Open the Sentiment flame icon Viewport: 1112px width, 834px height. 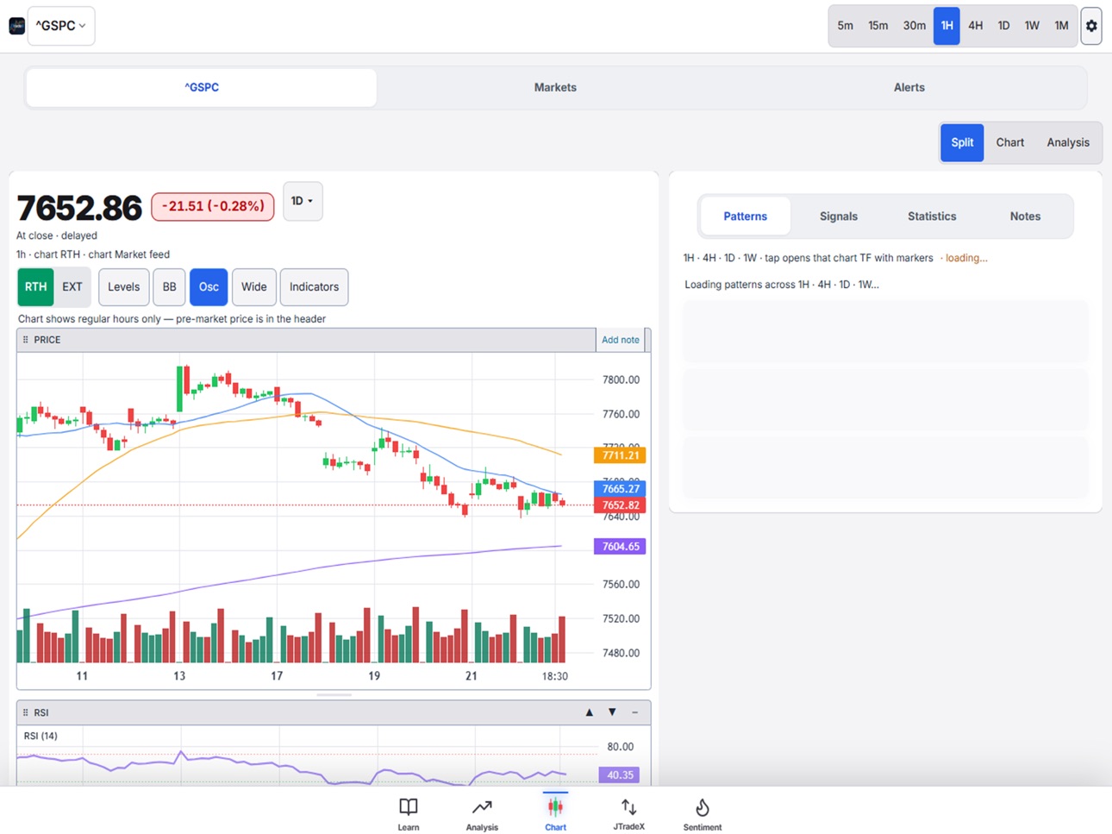(703, 813)
